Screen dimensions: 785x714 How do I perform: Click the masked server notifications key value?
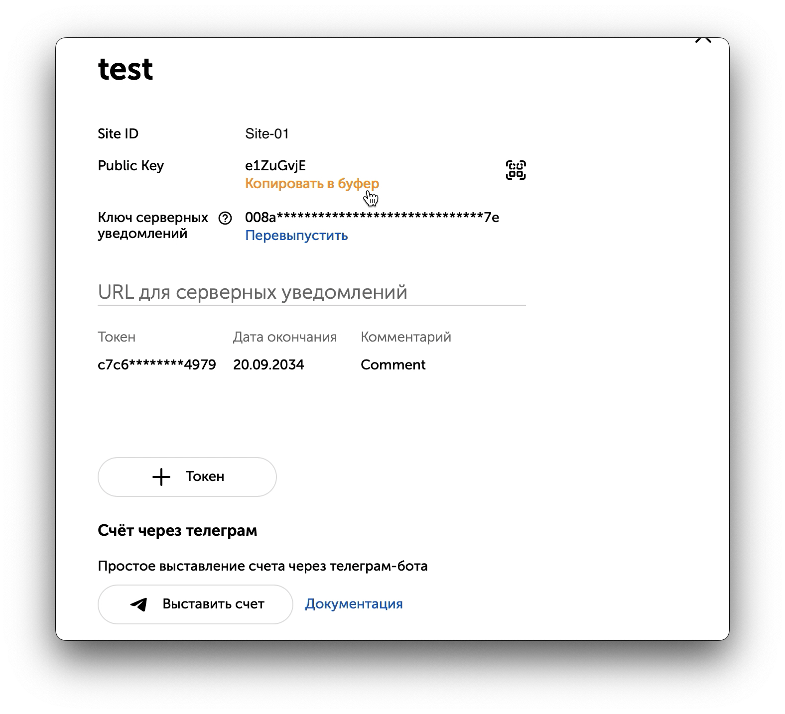tap(372, 217)
